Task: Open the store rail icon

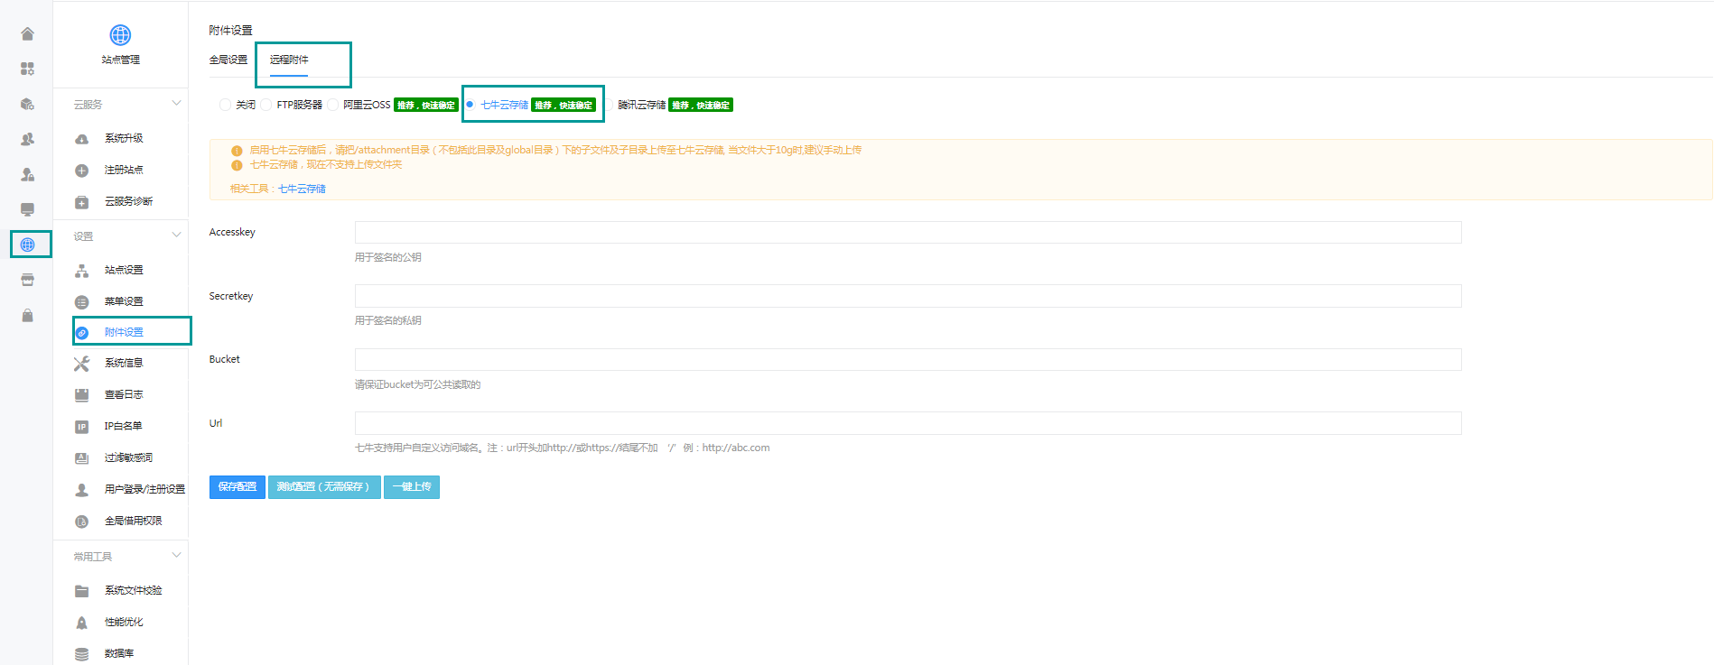Action: pos(27,280)
